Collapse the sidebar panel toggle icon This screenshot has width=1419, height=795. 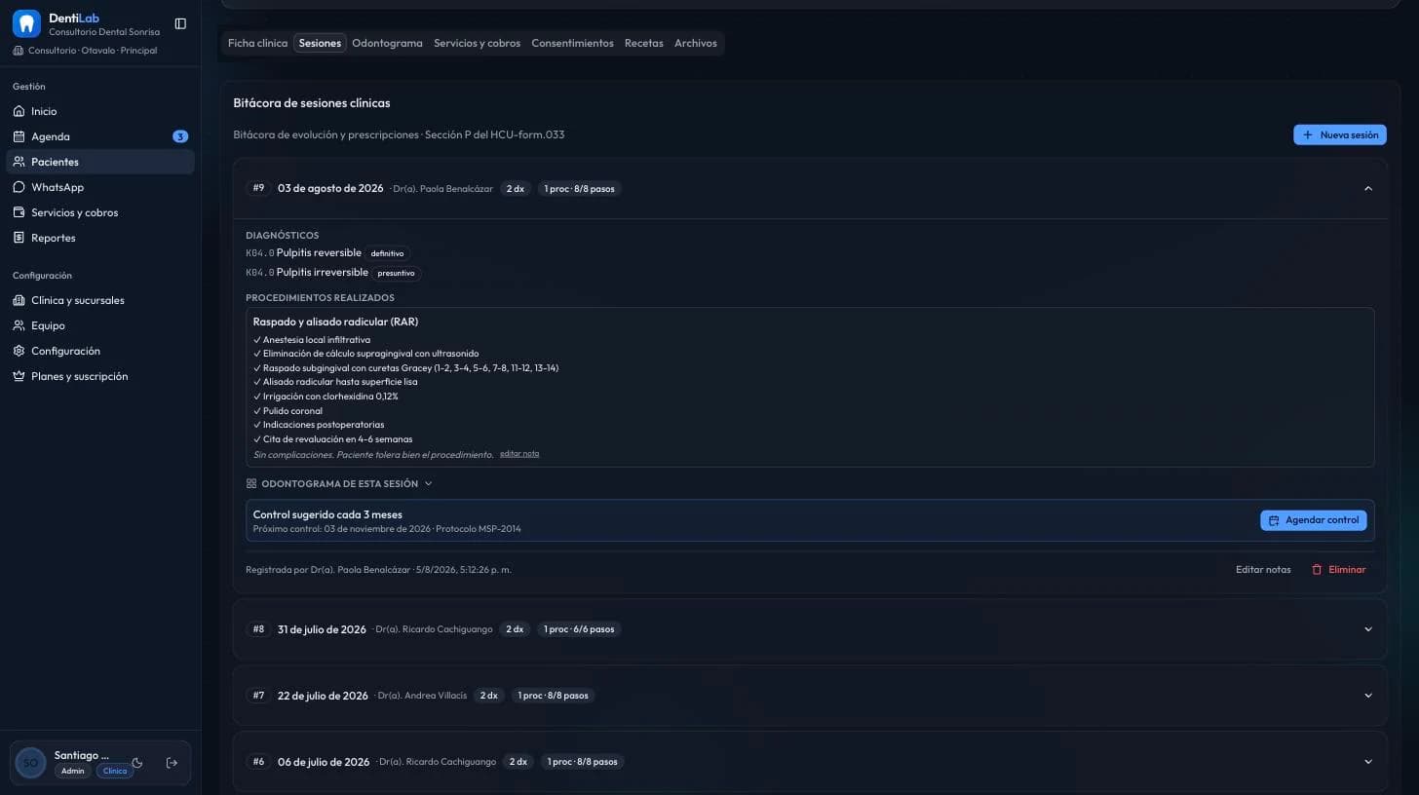tap(180, 23)
